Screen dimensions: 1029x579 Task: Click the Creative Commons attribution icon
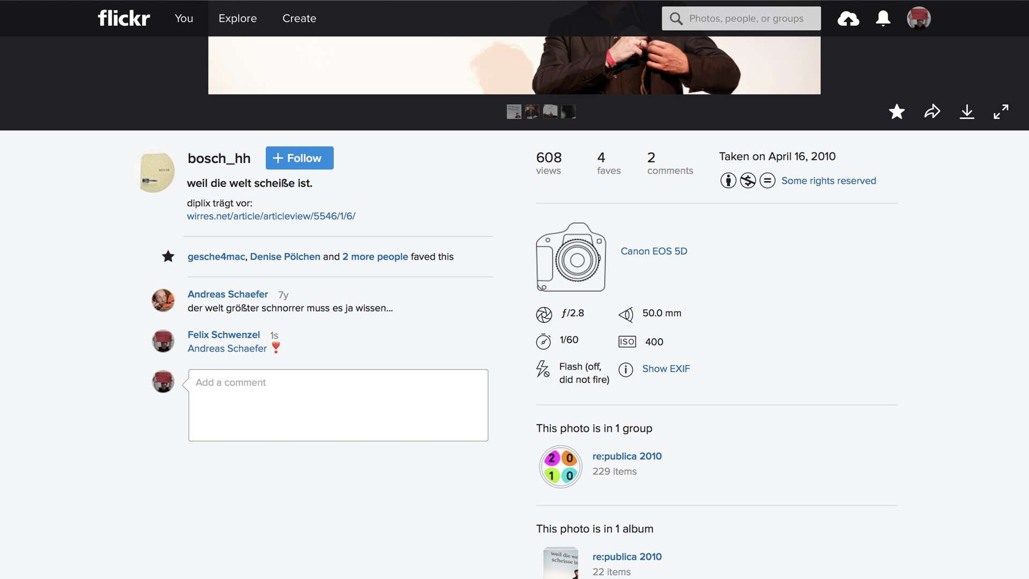(728, 181)
